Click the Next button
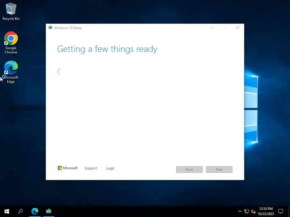 click(219, 170)
